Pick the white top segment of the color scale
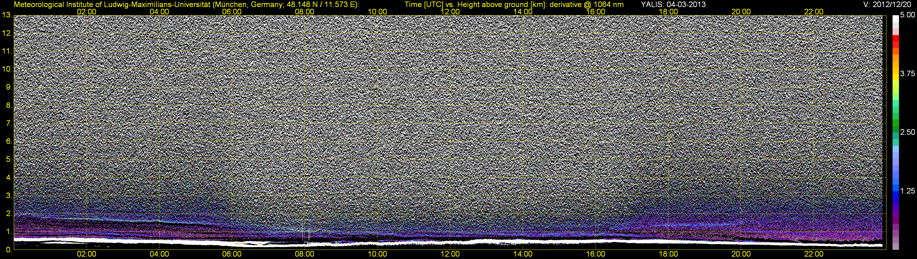The width and height of the screenshot is (917, 259). [896, 19]
